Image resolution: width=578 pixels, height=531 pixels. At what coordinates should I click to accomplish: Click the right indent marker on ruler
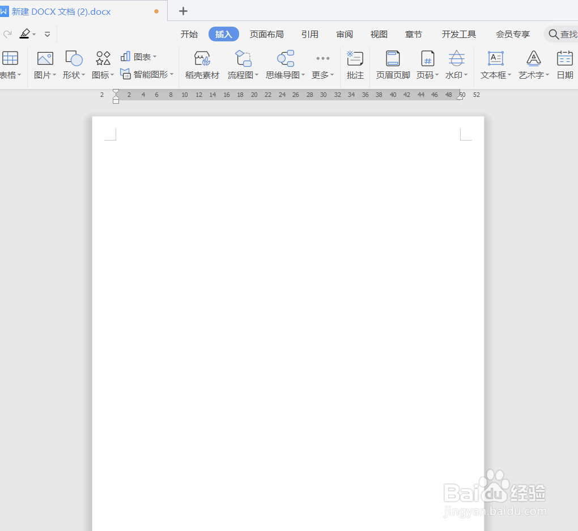pos(460,96)
